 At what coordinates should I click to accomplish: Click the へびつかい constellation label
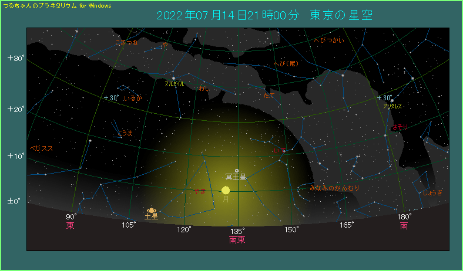coord(329,40)
